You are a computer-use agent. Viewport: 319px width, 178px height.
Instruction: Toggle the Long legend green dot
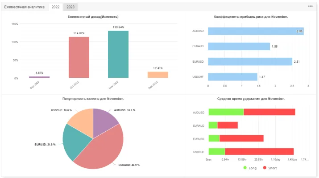coord(245,168)
